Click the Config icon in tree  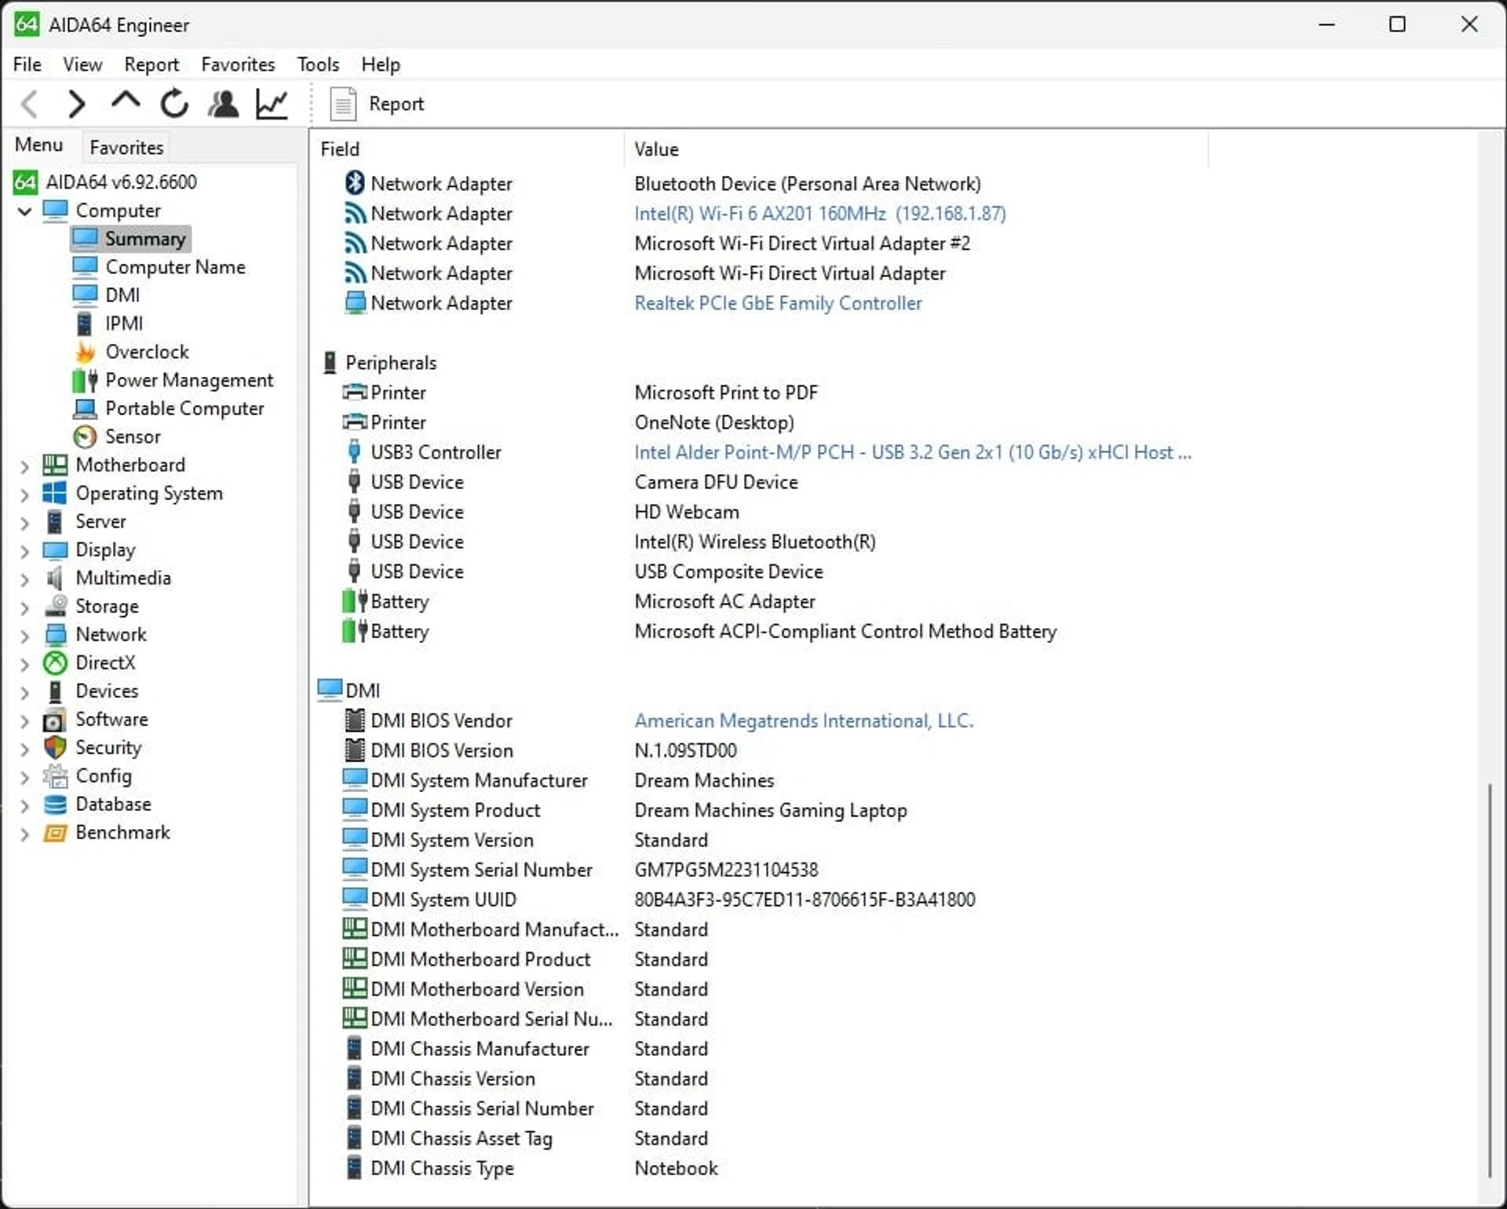pos(55,776)
